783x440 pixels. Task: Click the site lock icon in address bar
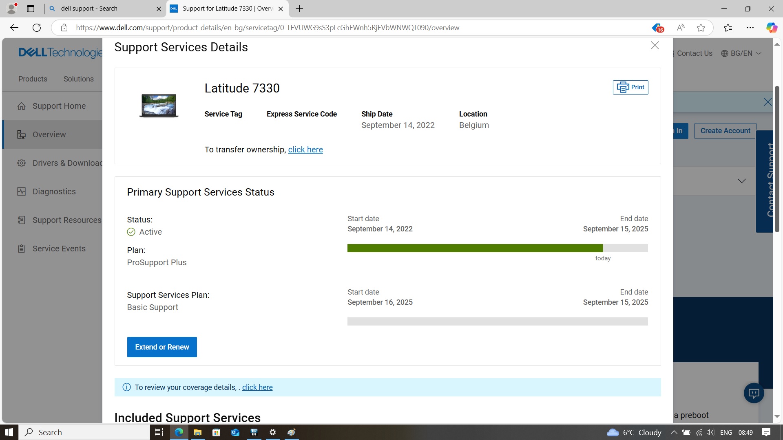pos(64,28)
